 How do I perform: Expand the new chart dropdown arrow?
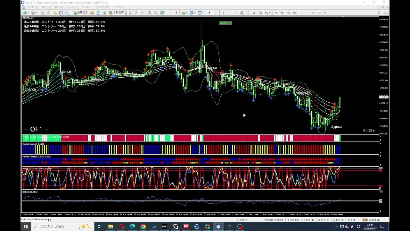point(28,13)
